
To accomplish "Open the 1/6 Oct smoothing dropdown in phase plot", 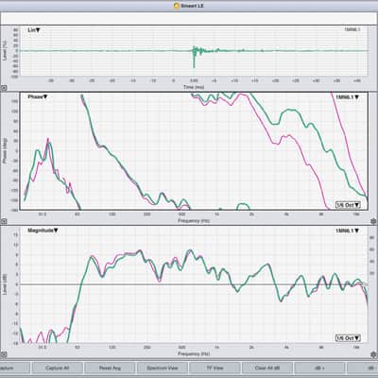I will tap(348, 205).
